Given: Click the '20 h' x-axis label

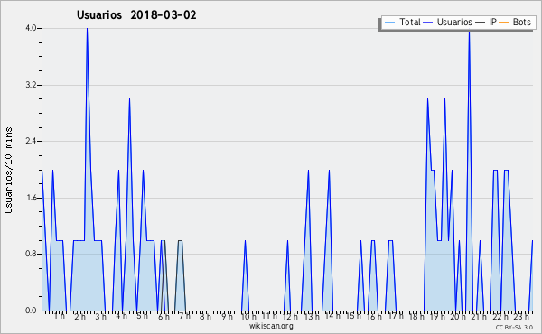Looking at the screenshot, I should 458,317.
